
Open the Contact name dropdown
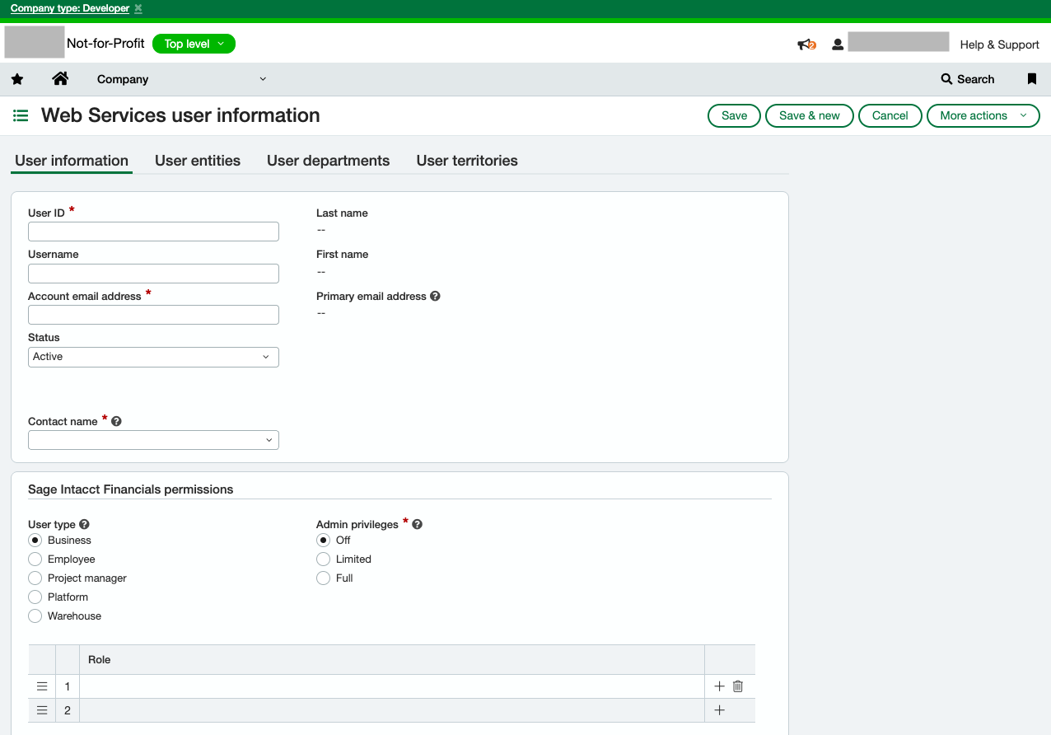(x=153, y=440)
